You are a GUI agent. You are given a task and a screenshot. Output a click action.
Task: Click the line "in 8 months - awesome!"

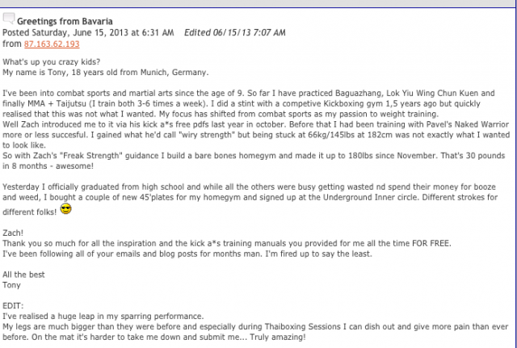point(48,166)
